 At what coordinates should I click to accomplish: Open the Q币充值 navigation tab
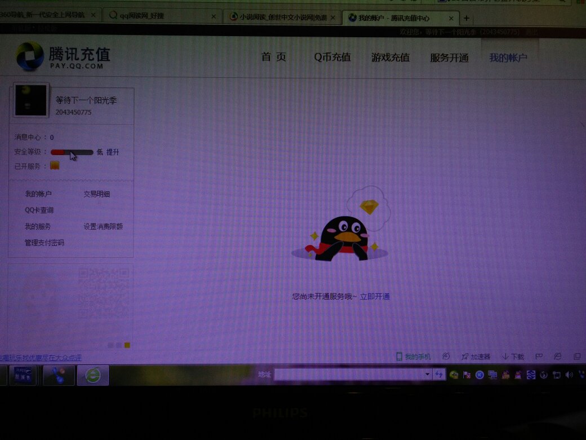tap(332, 57)
